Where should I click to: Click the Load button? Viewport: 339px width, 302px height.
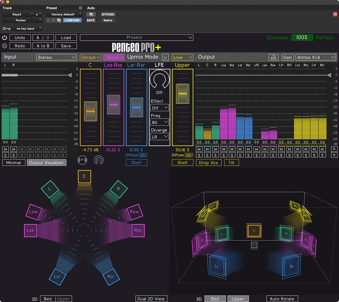coord(66,38)
